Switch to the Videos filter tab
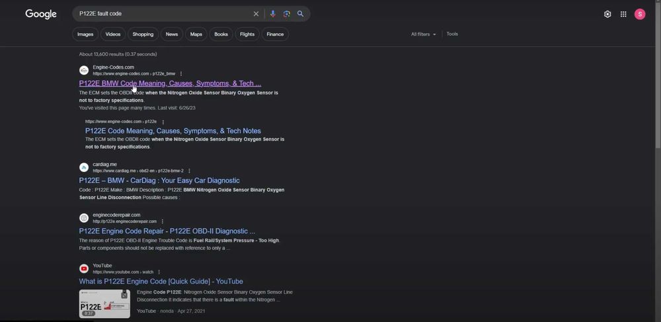Screen dimensions: 661x322 (x=113, y=34)
